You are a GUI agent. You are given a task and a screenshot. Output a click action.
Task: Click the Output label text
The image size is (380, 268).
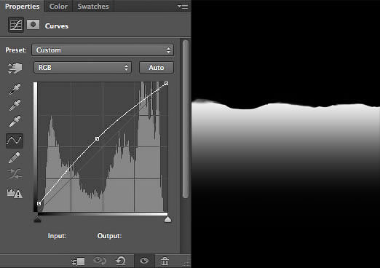(109, 236)
